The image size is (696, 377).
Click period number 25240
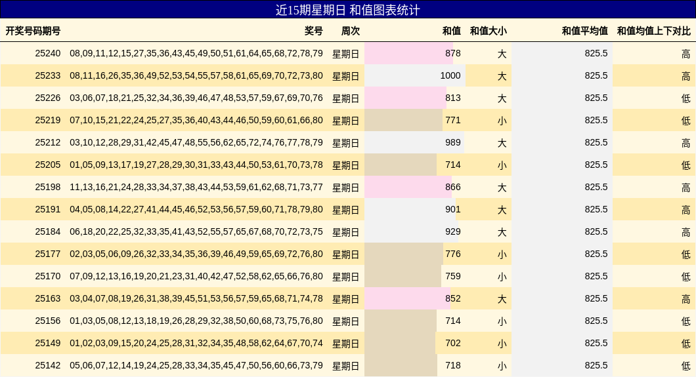tap(48, 54)
